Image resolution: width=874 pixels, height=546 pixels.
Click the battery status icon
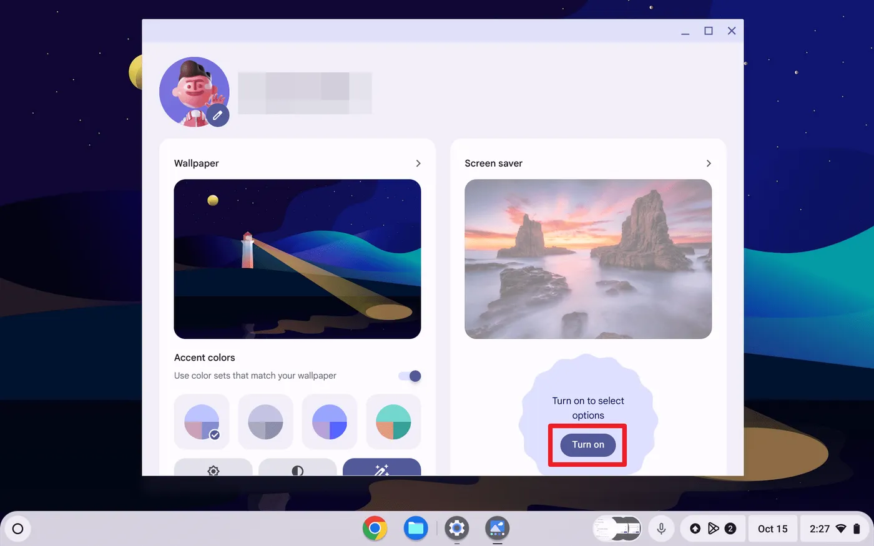[858, 529]
